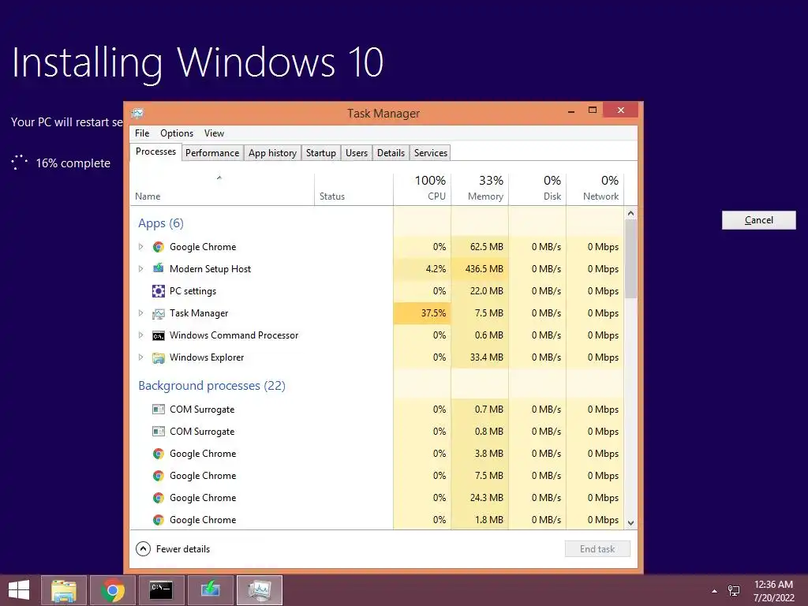Screen dimensions: 808x606
Task: Click the process list scroll down arrow
Action: [630, 522]
